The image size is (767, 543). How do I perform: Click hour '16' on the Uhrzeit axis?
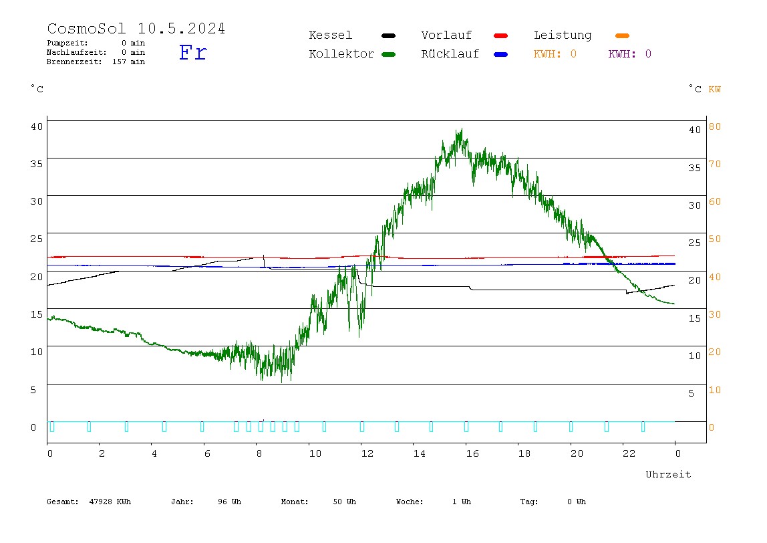472,454
